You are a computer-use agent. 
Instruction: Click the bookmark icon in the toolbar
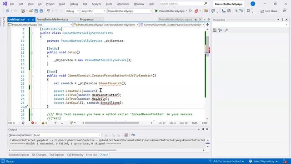pos(248,11)
